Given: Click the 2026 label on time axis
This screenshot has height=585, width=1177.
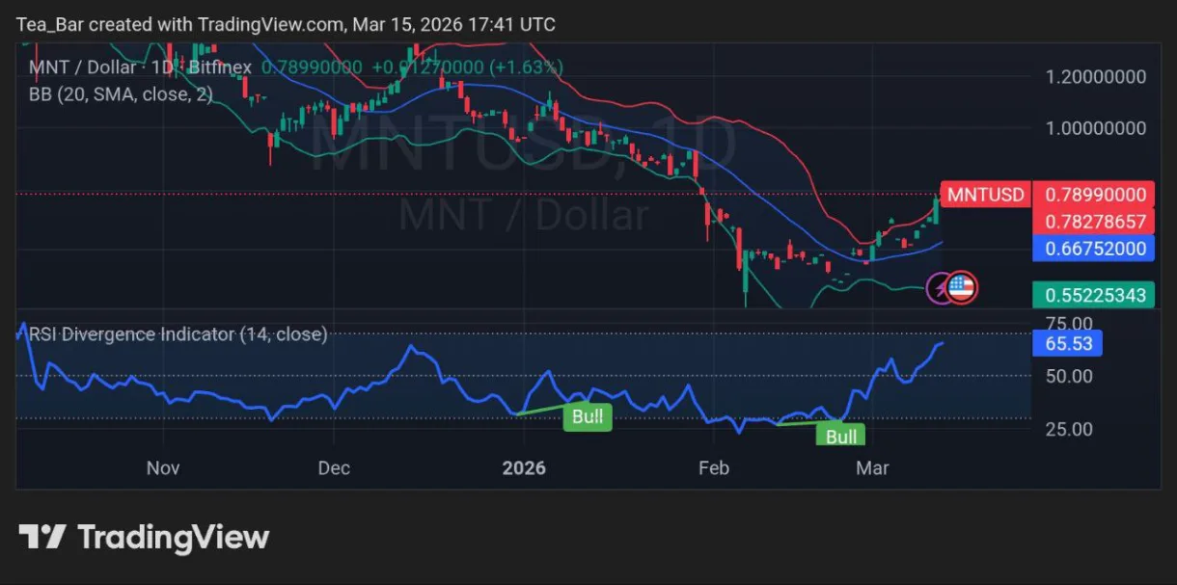Looking at the screenshot, I should 524,468.
